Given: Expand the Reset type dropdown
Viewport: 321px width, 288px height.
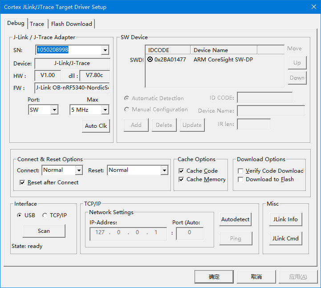Looking at the screenshot, I should pyautogui.click(x=164, y=170).
